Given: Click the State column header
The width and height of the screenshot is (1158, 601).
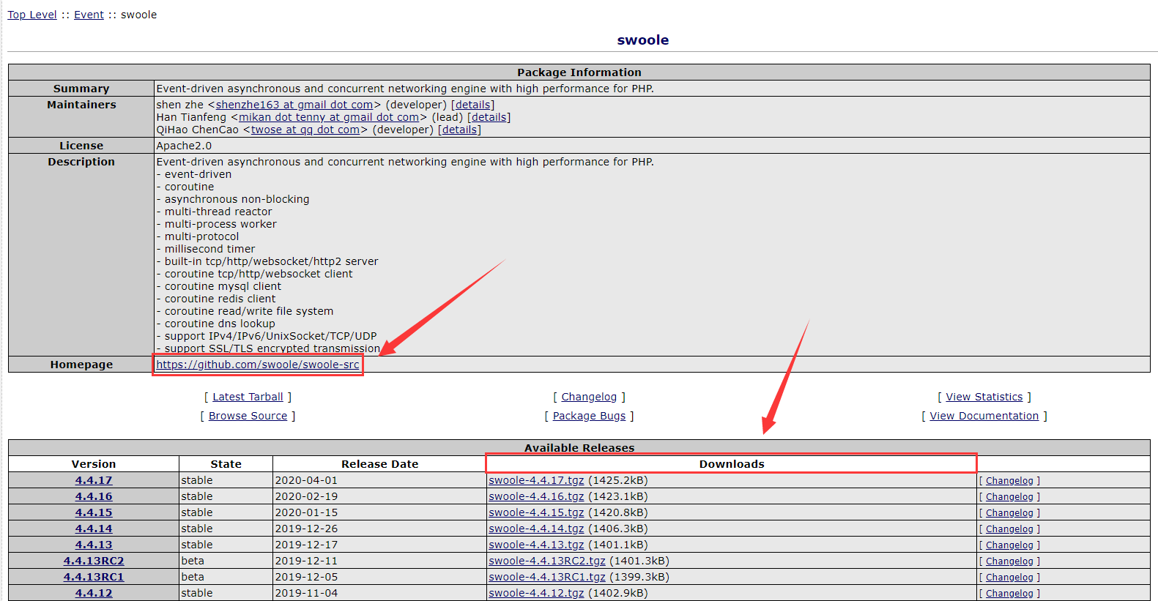Looking at the screenshot, I should point(226,464).
